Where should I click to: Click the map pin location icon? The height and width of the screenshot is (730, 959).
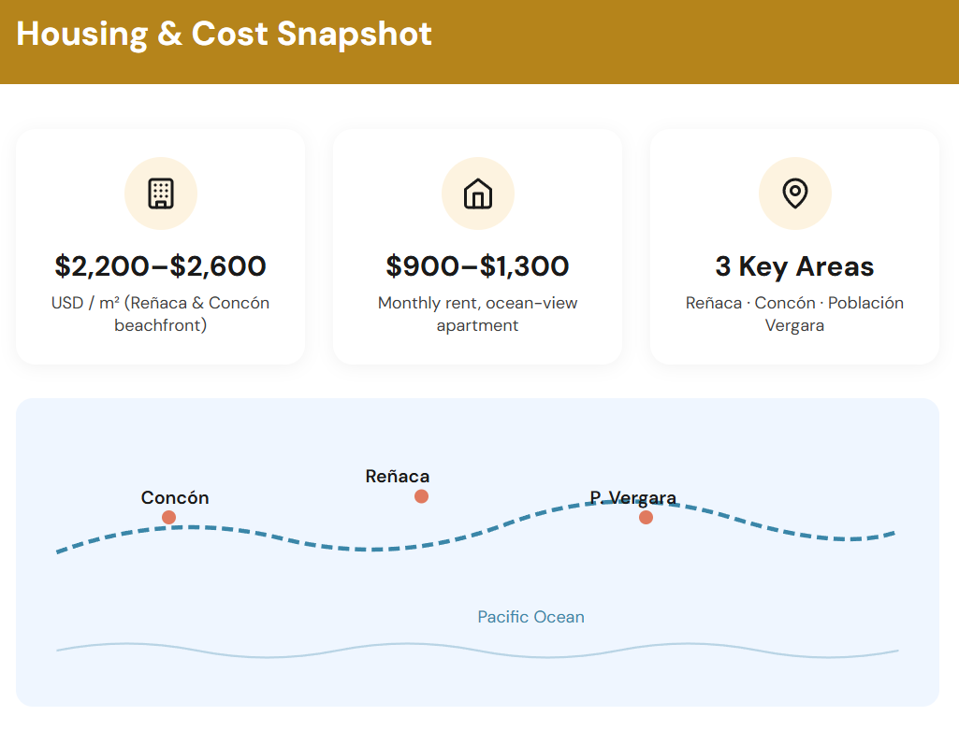point(794,193)
